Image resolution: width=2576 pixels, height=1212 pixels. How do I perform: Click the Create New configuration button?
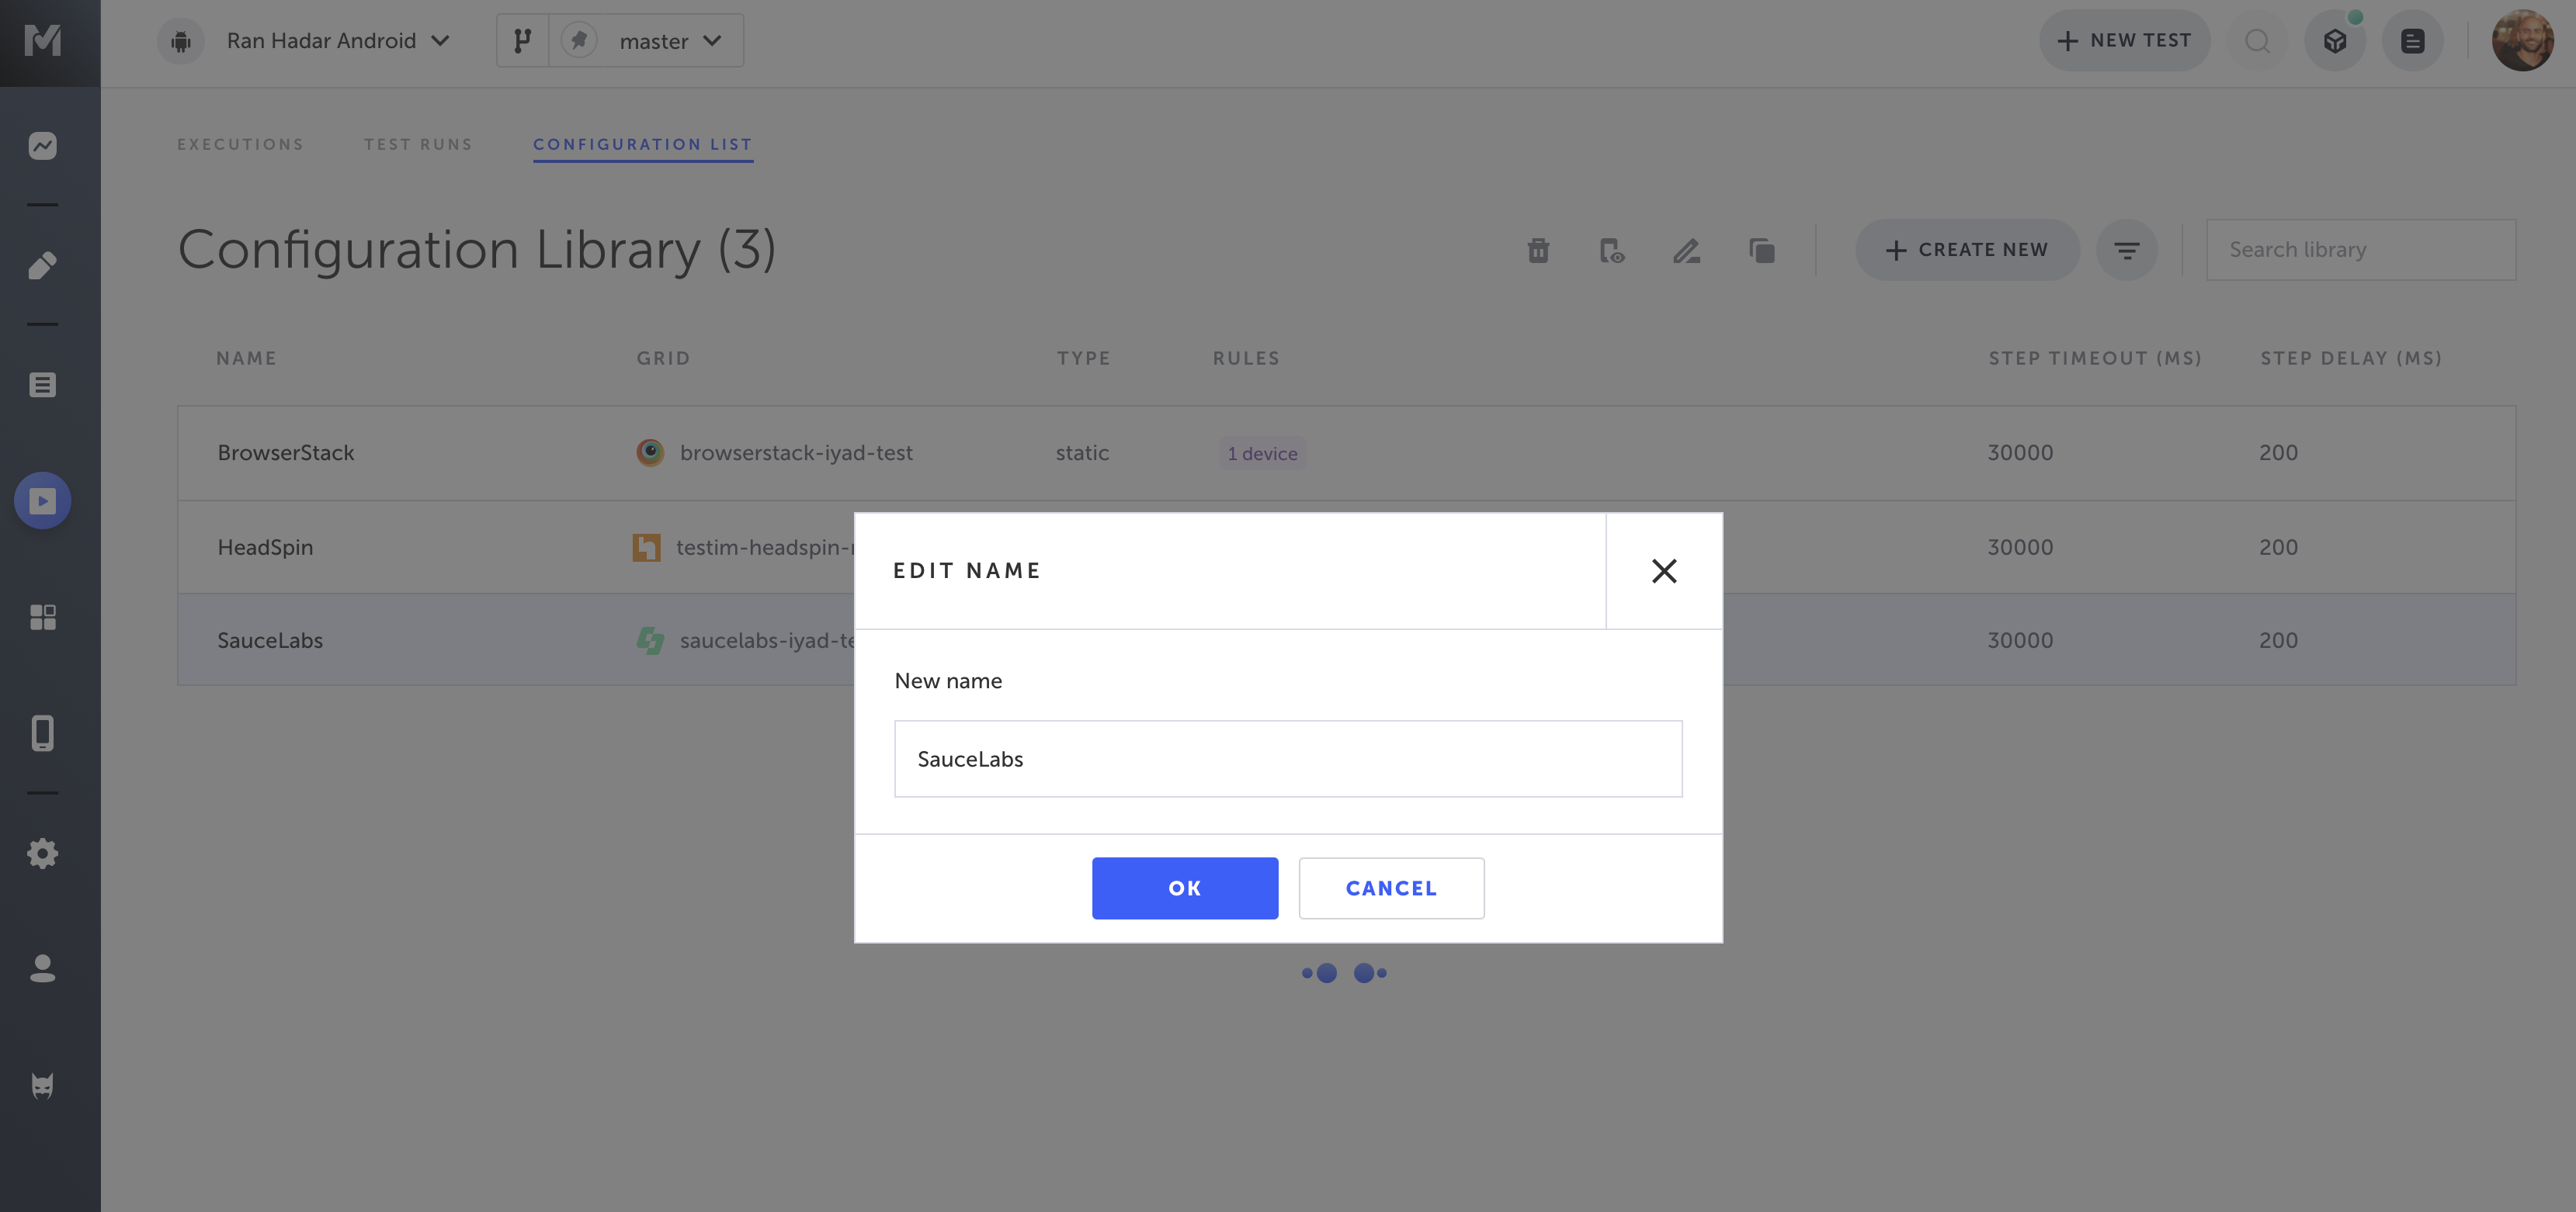click(x=1967, y=250)
